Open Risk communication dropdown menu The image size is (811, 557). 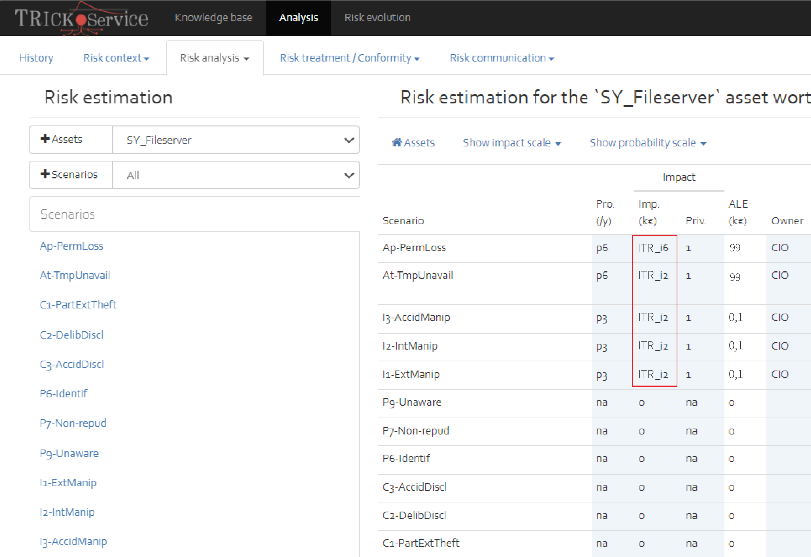[502, 58]
